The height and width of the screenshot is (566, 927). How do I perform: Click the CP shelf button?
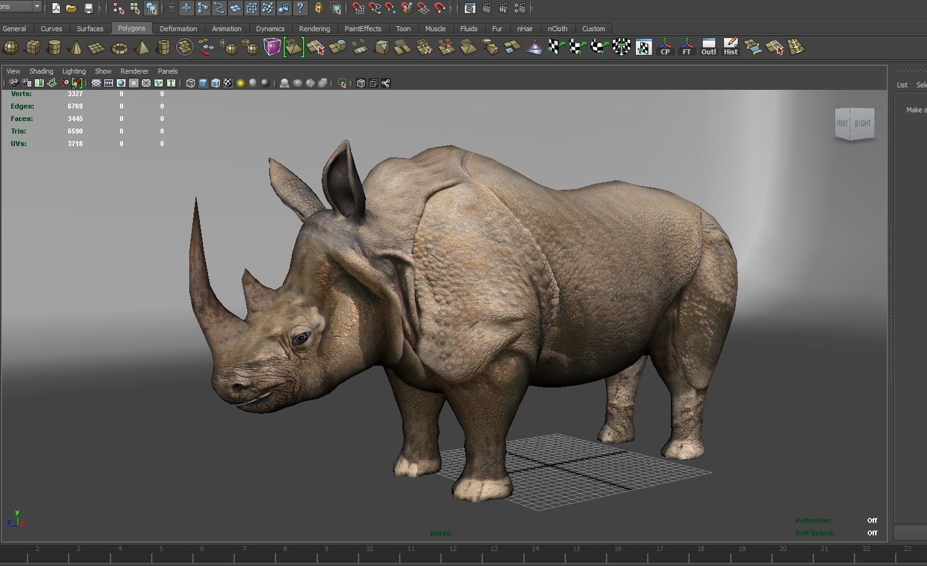pyautogui.click(x=665, y=47)
